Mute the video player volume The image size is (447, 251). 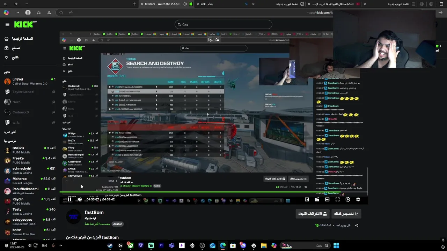pos(80,199)
